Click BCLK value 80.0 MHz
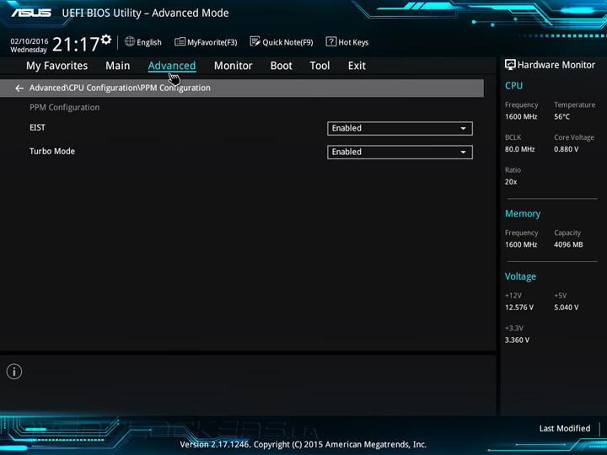The image size is (607, 455). click(520, 149)
